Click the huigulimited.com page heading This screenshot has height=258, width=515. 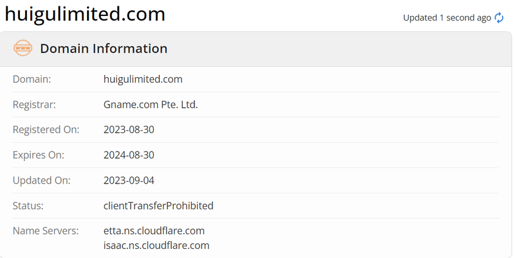coord(85,14)
